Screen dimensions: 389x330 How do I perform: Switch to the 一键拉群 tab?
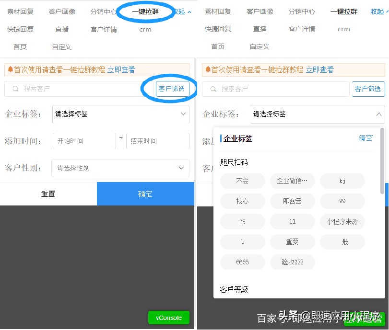tap(145, 11)
